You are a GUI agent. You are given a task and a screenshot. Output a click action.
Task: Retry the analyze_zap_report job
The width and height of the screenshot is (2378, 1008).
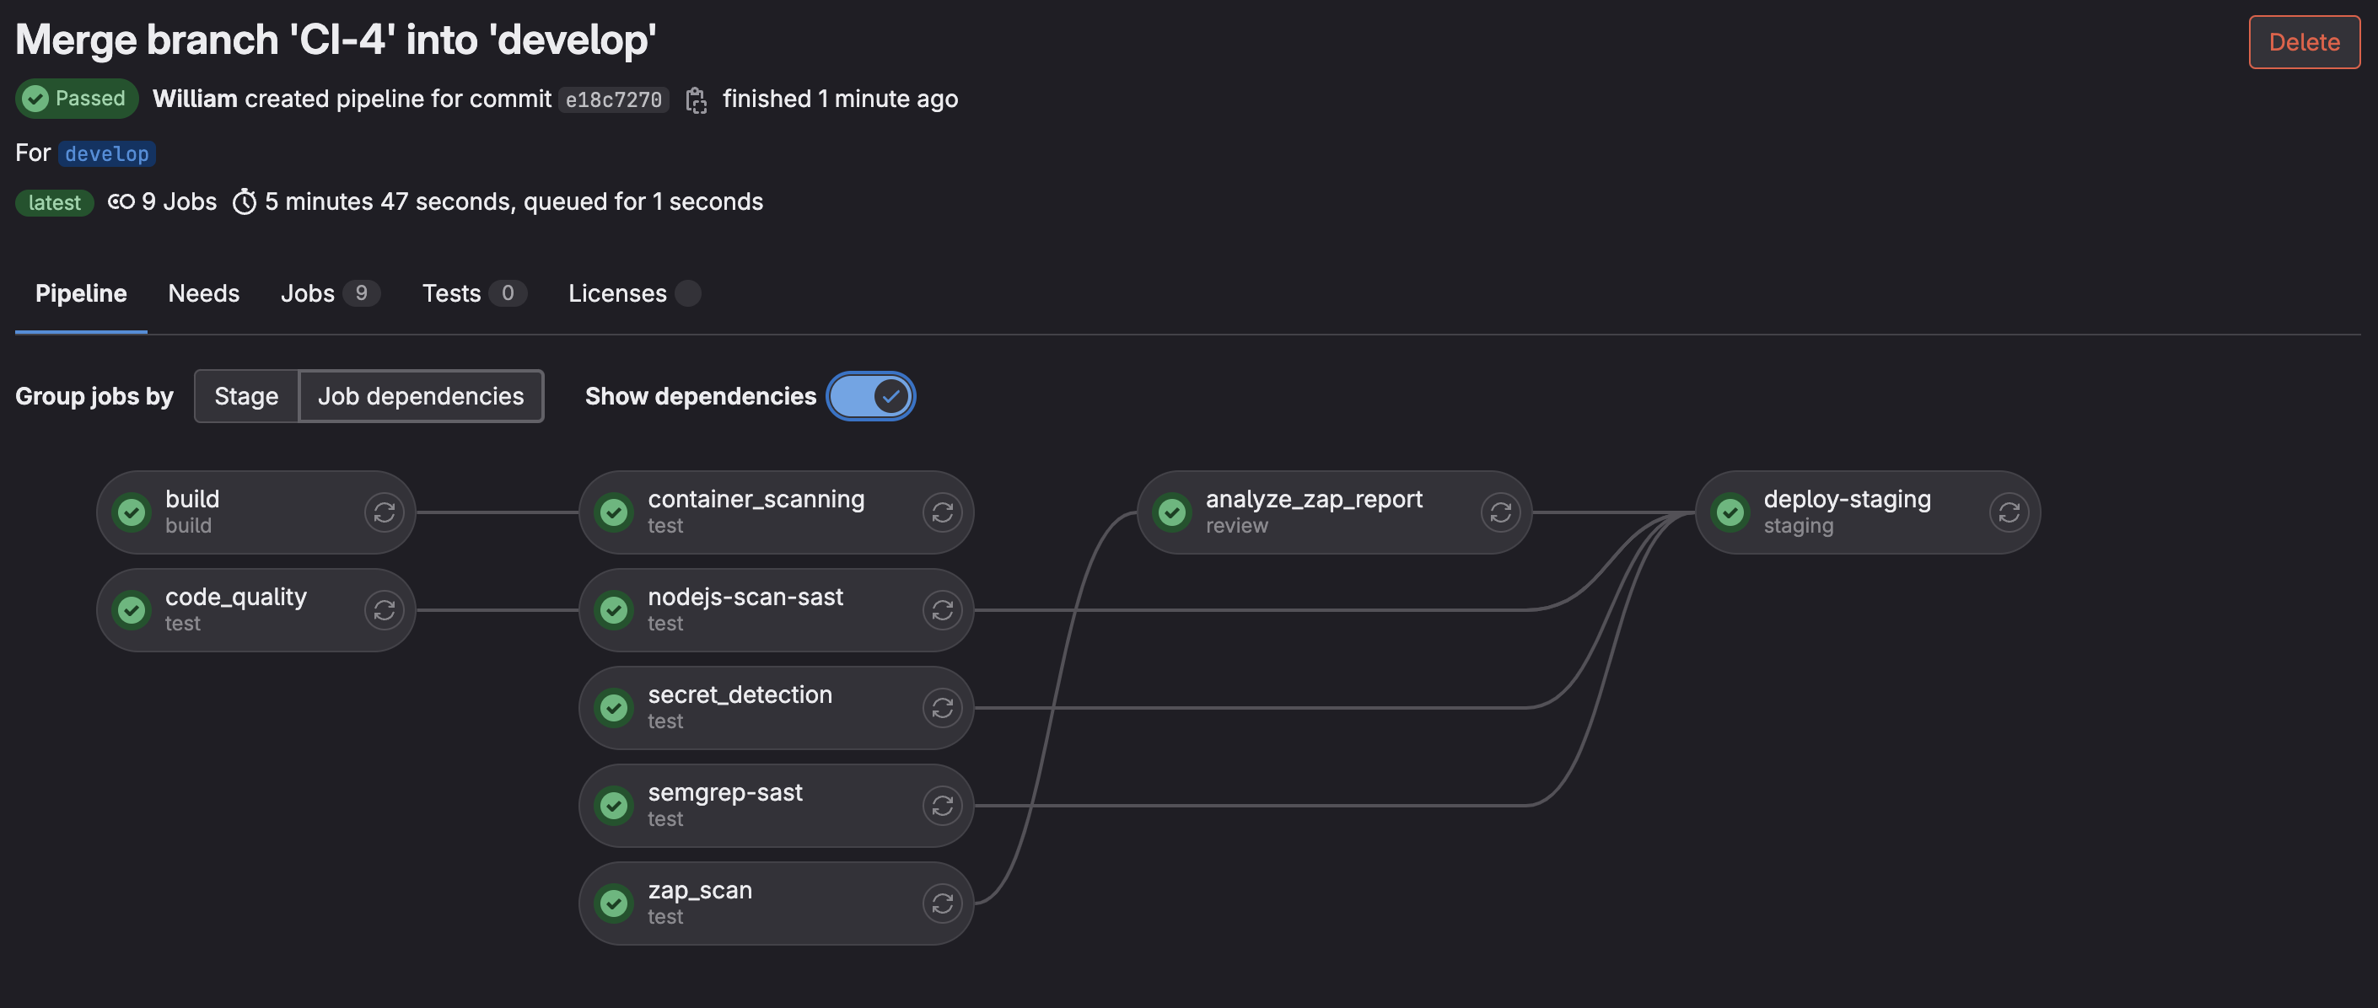1500,512
